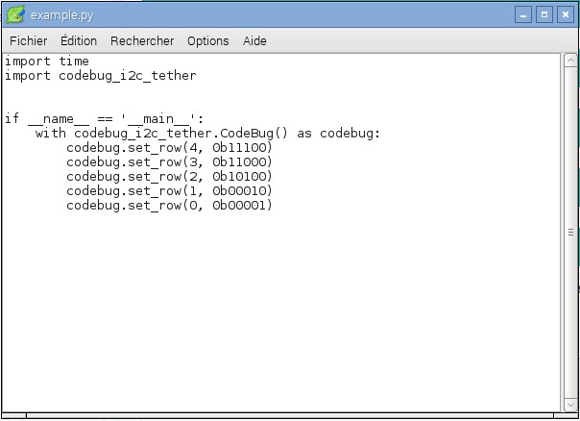The height and width of the screenshot is (421, 580).
Task: Click the line 'codebug.set_row(1, 0b00010)'
Action: pyautogui.click(x=169, y=191)
